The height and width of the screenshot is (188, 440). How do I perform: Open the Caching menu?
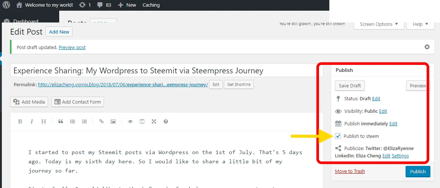[151, 5]
